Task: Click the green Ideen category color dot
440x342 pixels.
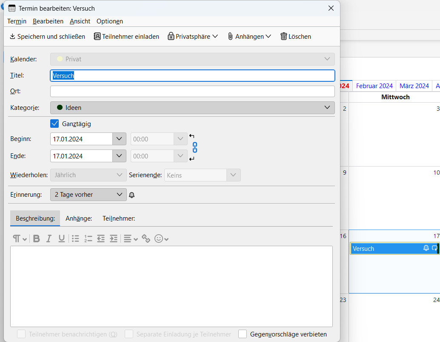Action: [60, 108]
